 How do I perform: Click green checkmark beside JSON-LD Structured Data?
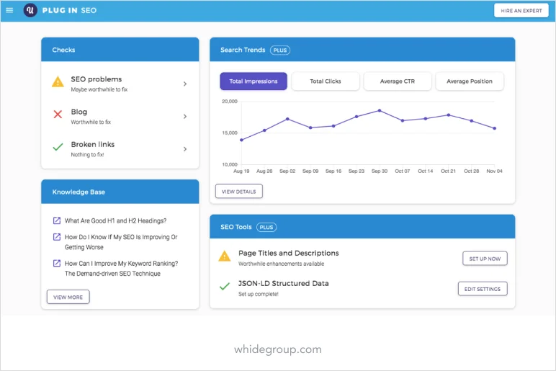pyautogui.click(x=225, y=286)
